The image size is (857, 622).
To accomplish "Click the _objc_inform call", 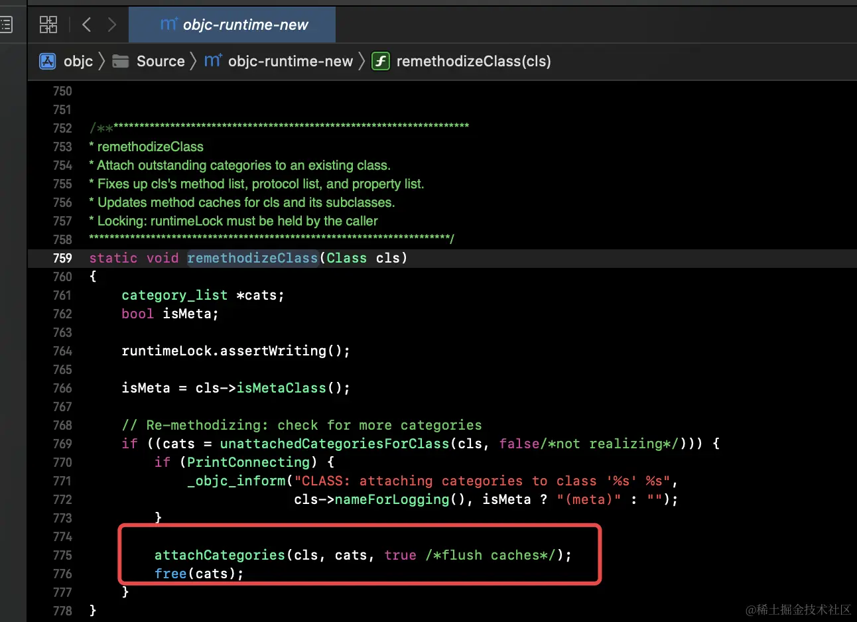I will point(236,481).
